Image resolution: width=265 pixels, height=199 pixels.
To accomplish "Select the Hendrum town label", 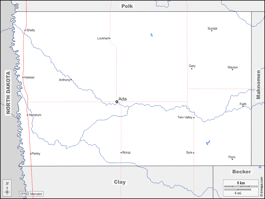I will (x=35, y=115).
